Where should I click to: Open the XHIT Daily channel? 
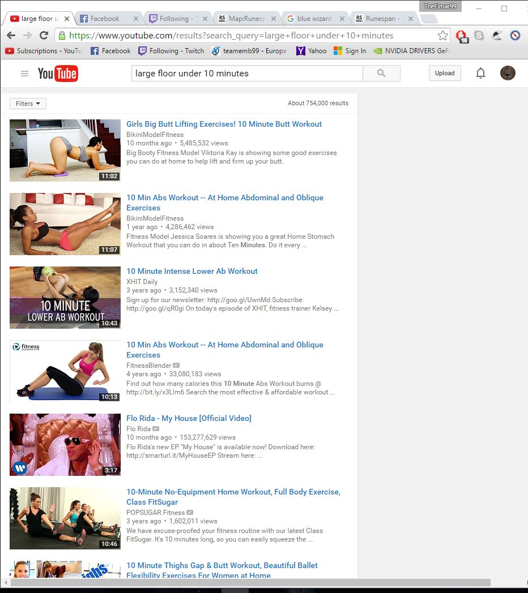coord(142,282)
